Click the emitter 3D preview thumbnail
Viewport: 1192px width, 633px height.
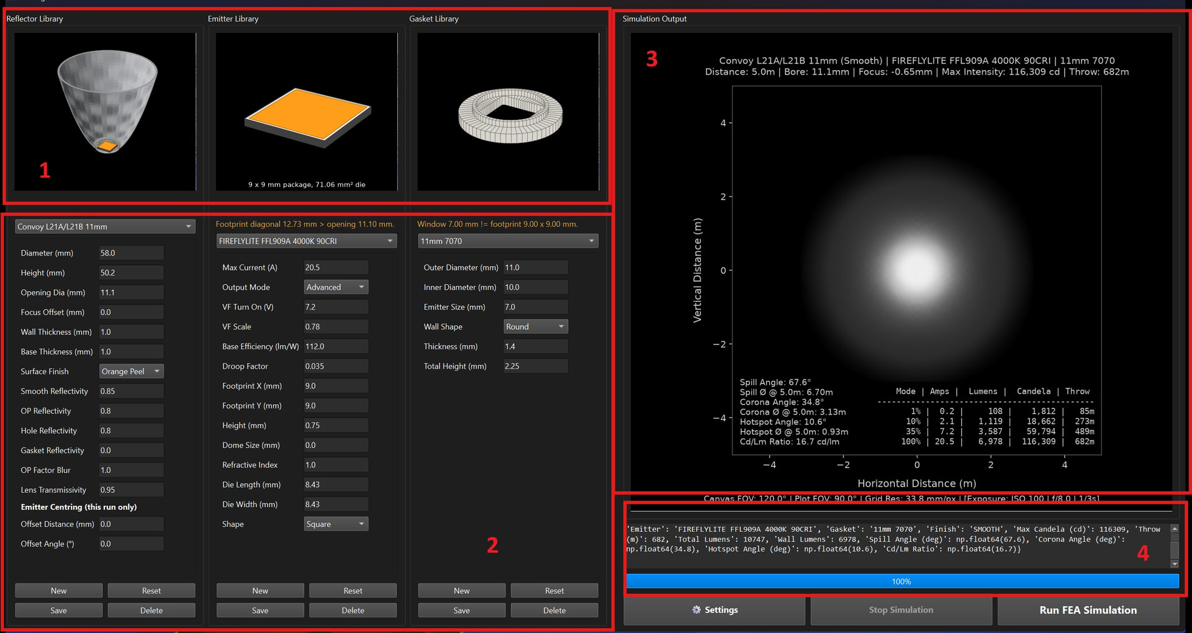coord(307,112)
